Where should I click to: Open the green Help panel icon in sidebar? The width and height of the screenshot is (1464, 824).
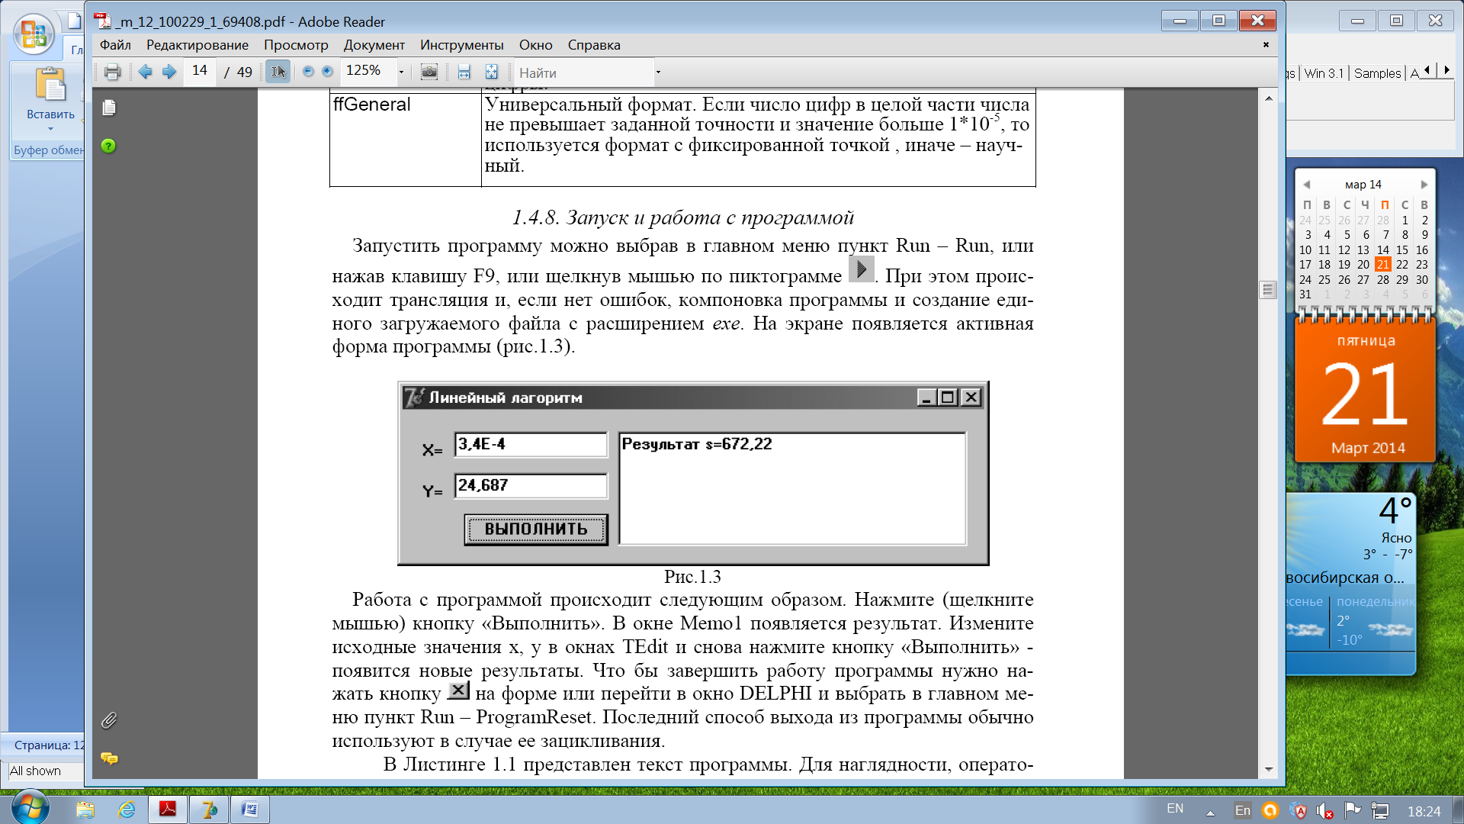108,146
